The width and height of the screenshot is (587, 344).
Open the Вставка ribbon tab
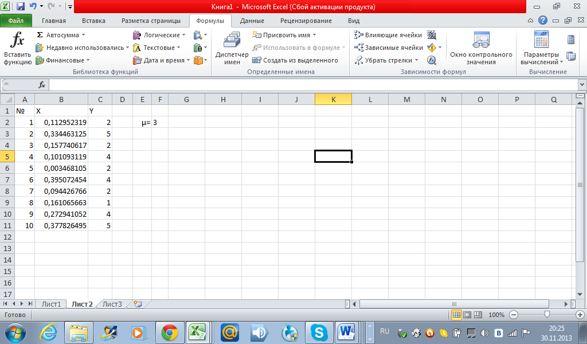tap(93, 21)
